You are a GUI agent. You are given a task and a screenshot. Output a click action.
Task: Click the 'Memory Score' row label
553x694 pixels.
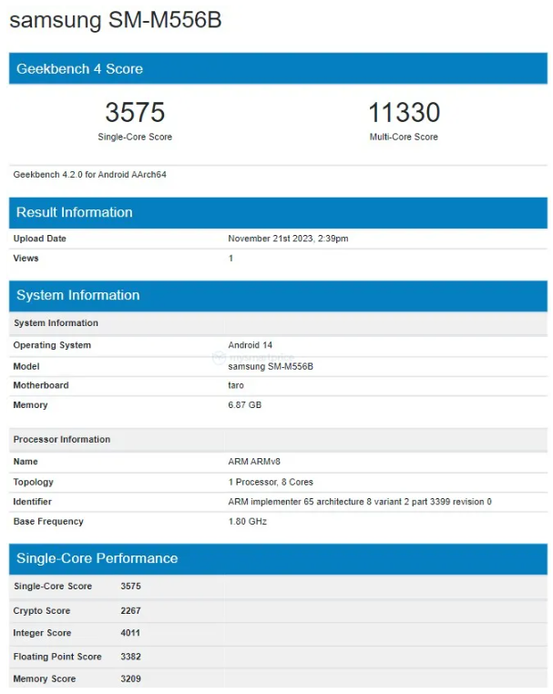coord(45,679)
